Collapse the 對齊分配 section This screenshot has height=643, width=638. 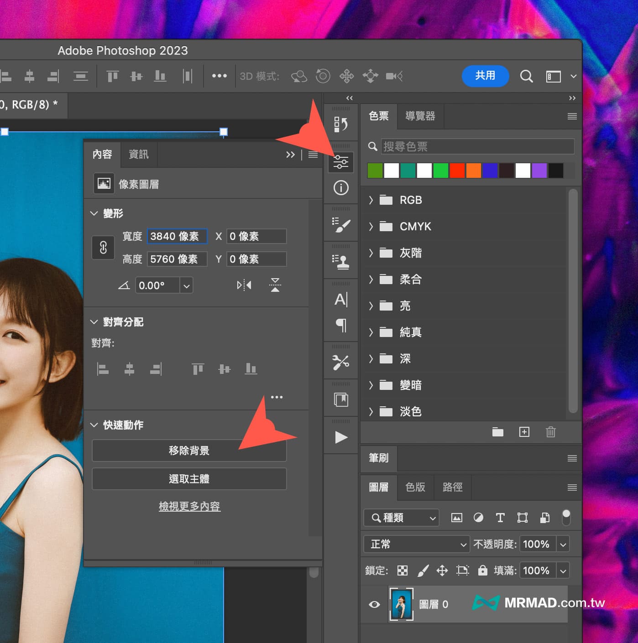(x=94, y=322)
